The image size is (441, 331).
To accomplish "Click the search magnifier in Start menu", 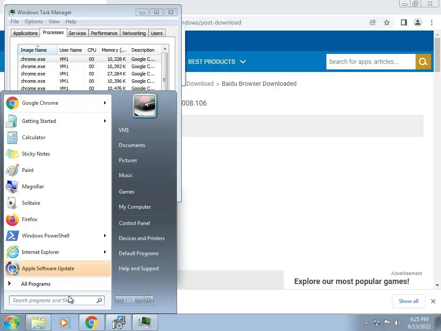I will point(99,300).
